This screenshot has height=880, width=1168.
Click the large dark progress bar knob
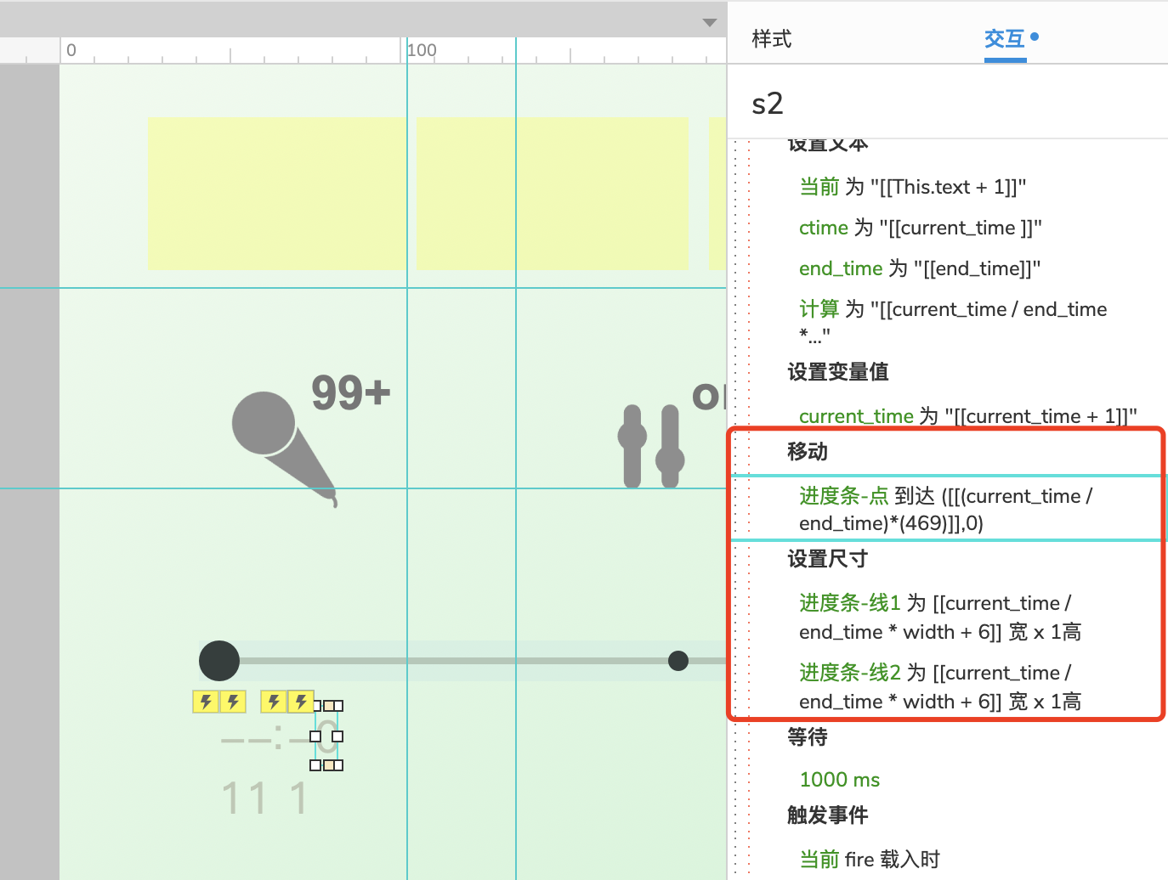pyautogui.click(x=219, y=661)
